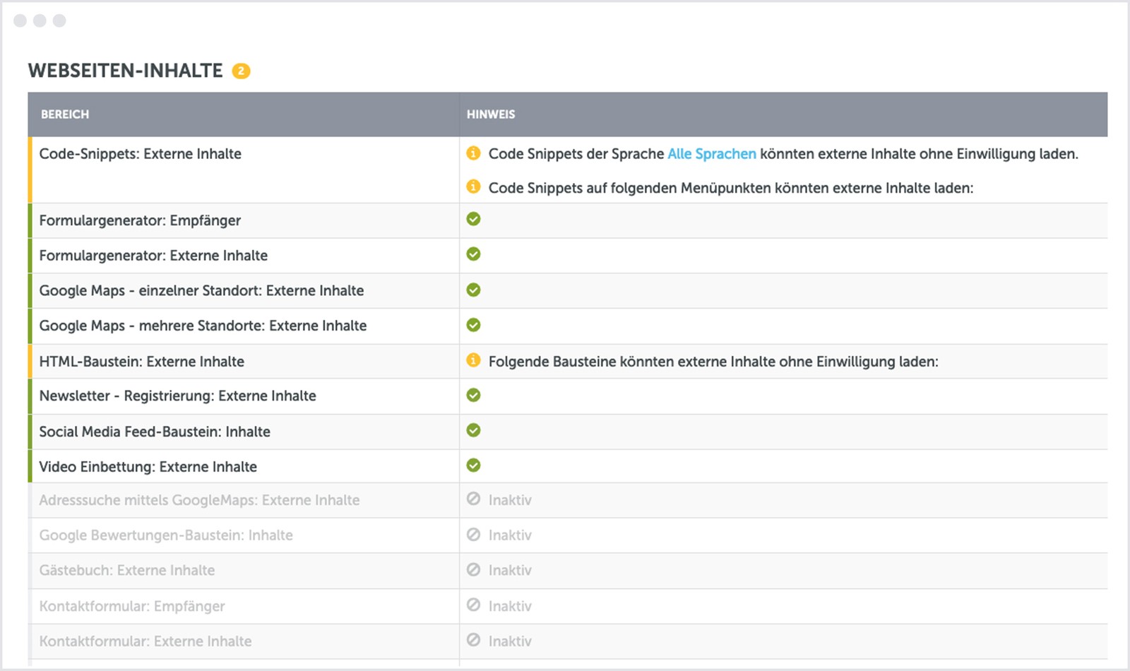Screen dimensions: 1130x671
Task: Click inactive icon for Google Bewertungen-Baustein row
Action: tap(473, 535)
